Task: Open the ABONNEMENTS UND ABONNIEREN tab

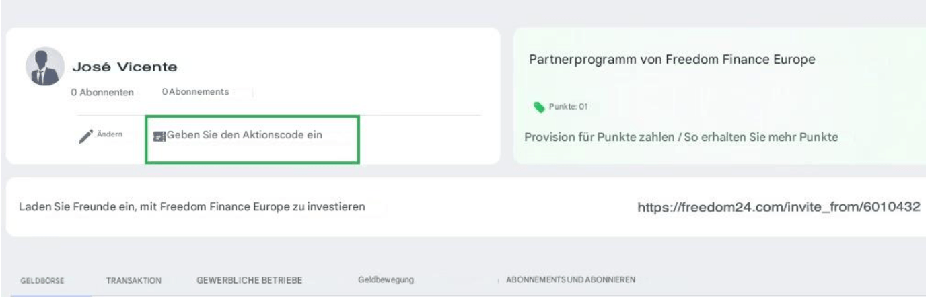Action: pyautogui.click(x=573, y=279)
